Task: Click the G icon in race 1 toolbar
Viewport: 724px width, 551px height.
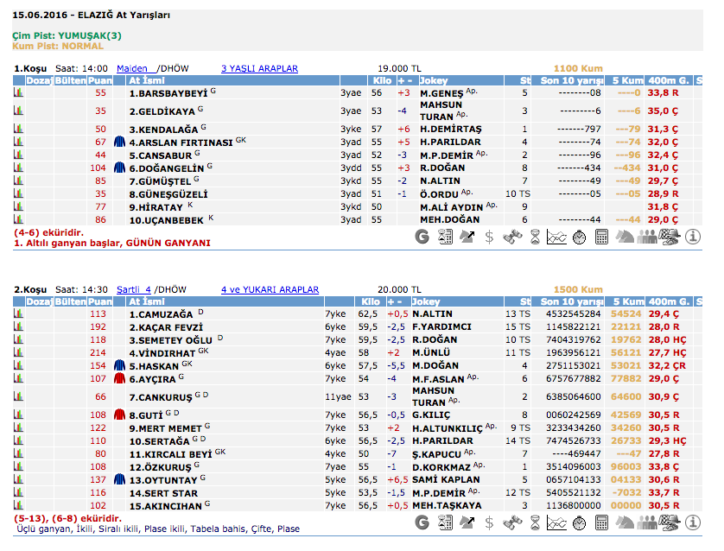Action: pos(422,236)
